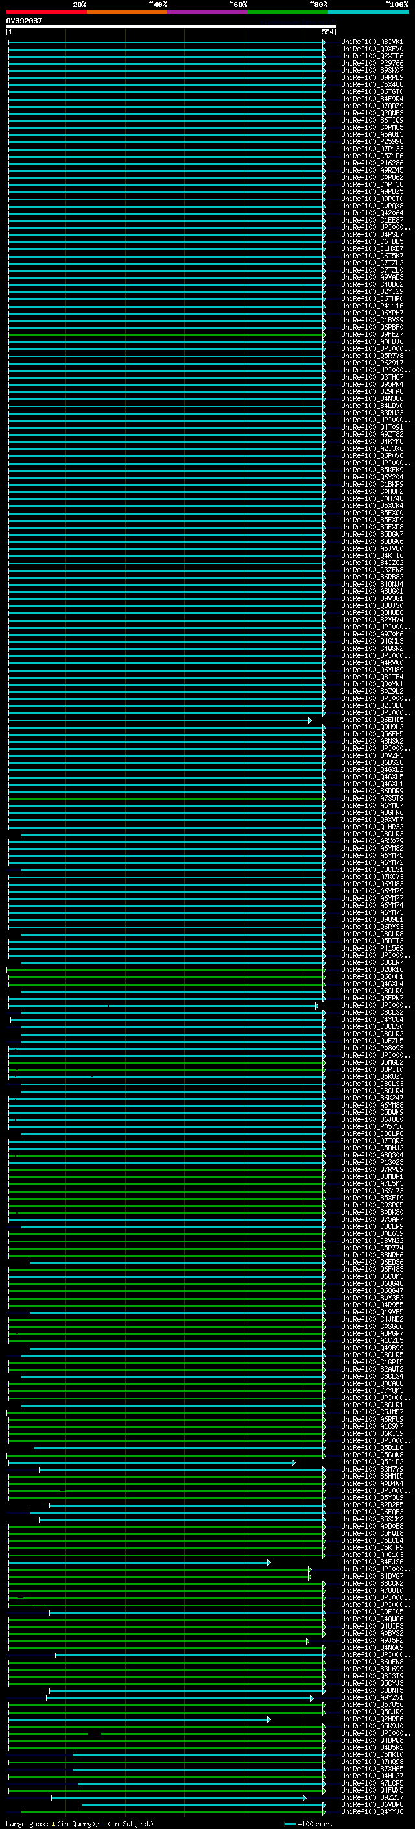Click the purple ~60% legend bar
Screen dimensions: 415x1829
coord(208,12)
